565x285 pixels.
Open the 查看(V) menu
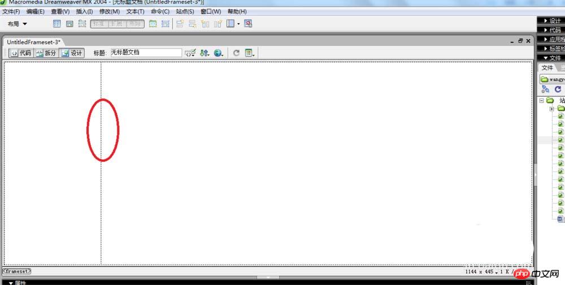click(x=60, y=11)
